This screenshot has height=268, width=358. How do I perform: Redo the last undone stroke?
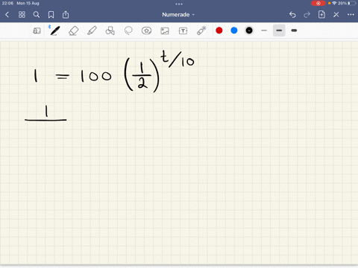click(x=307, y=15)
